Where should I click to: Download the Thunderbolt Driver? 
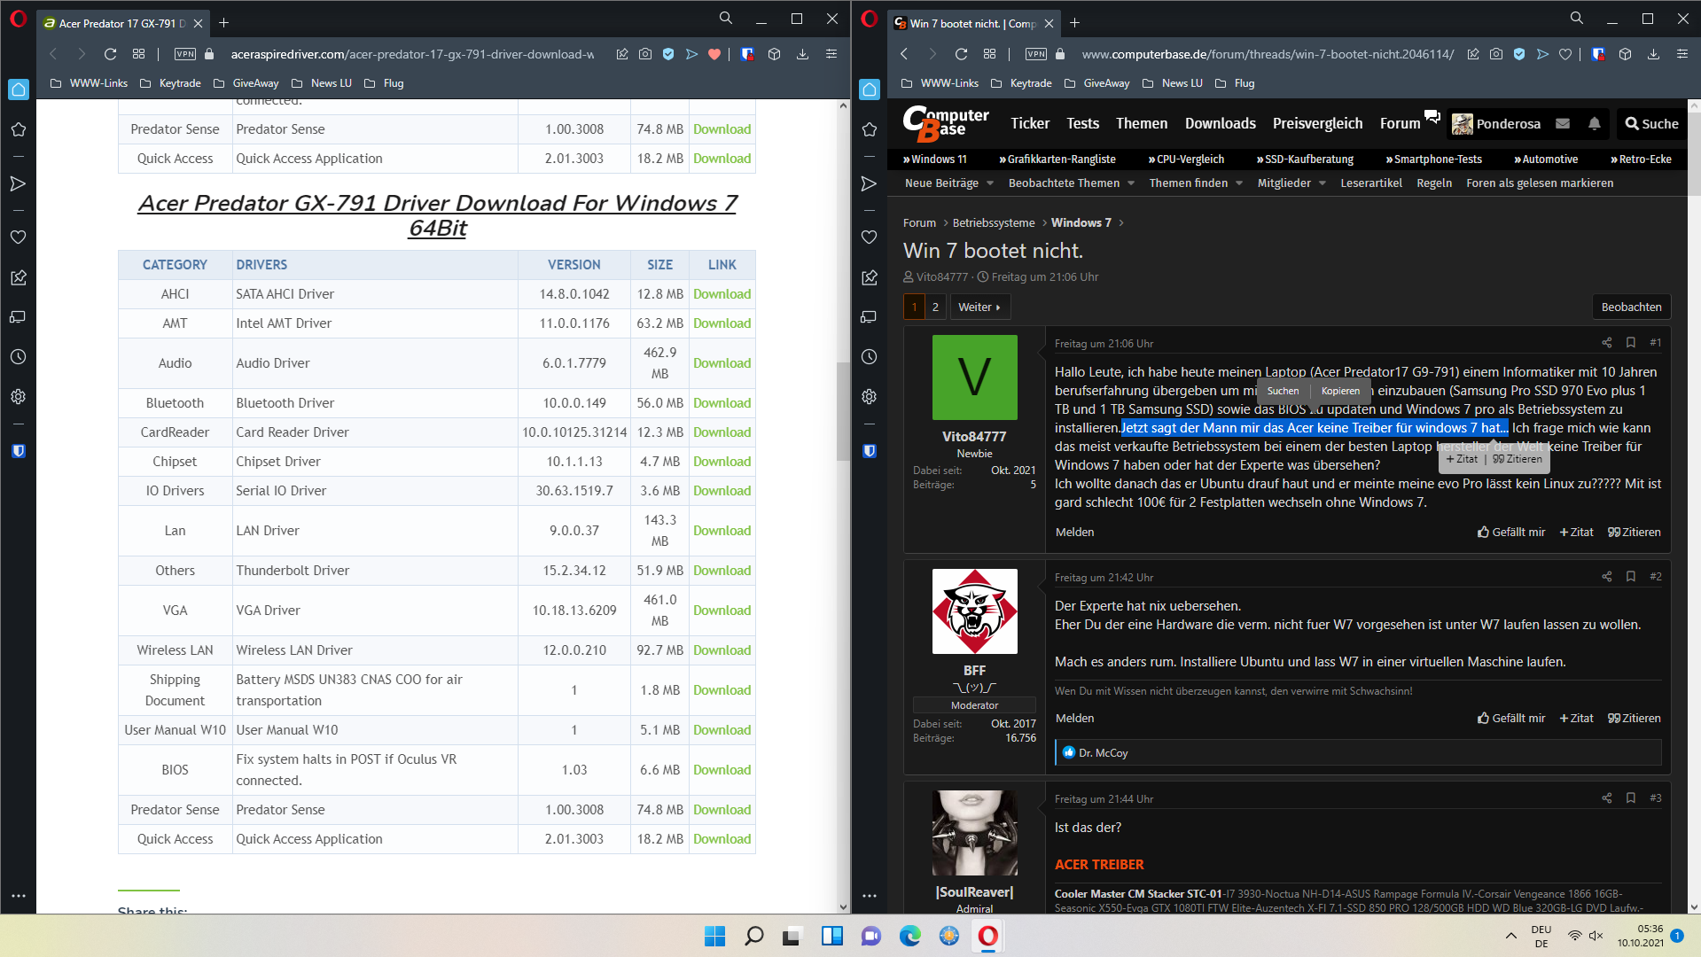[x=722, y=571]
